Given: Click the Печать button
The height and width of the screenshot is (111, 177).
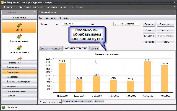Looking at the screenshot, I should (165, 42).
